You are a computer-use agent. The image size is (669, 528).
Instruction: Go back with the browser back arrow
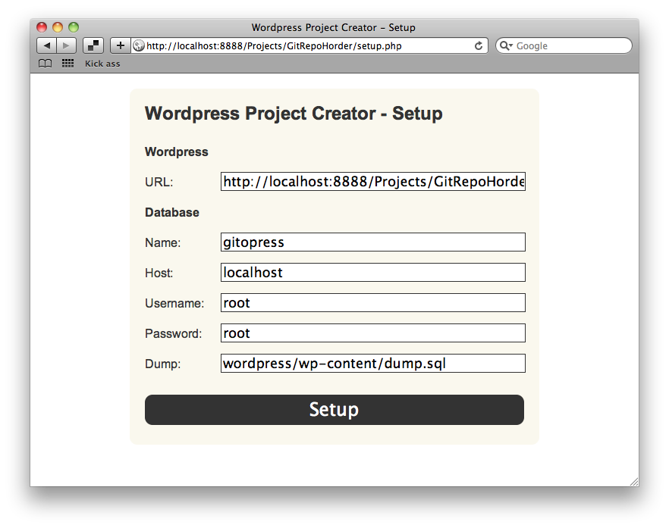point(46,45)
